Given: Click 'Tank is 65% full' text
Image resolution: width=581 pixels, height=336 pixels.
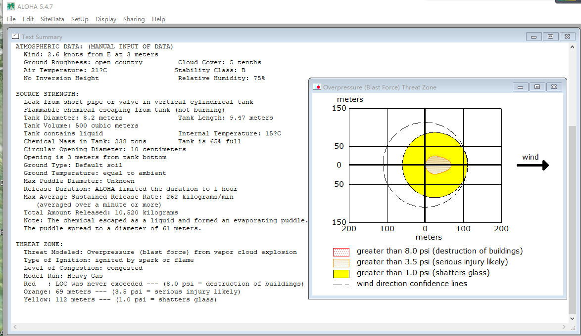Looking at the screenshot, I should click(209, 141).
